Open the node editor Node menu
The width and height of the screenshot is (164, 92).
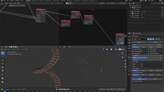click(18, 3)
